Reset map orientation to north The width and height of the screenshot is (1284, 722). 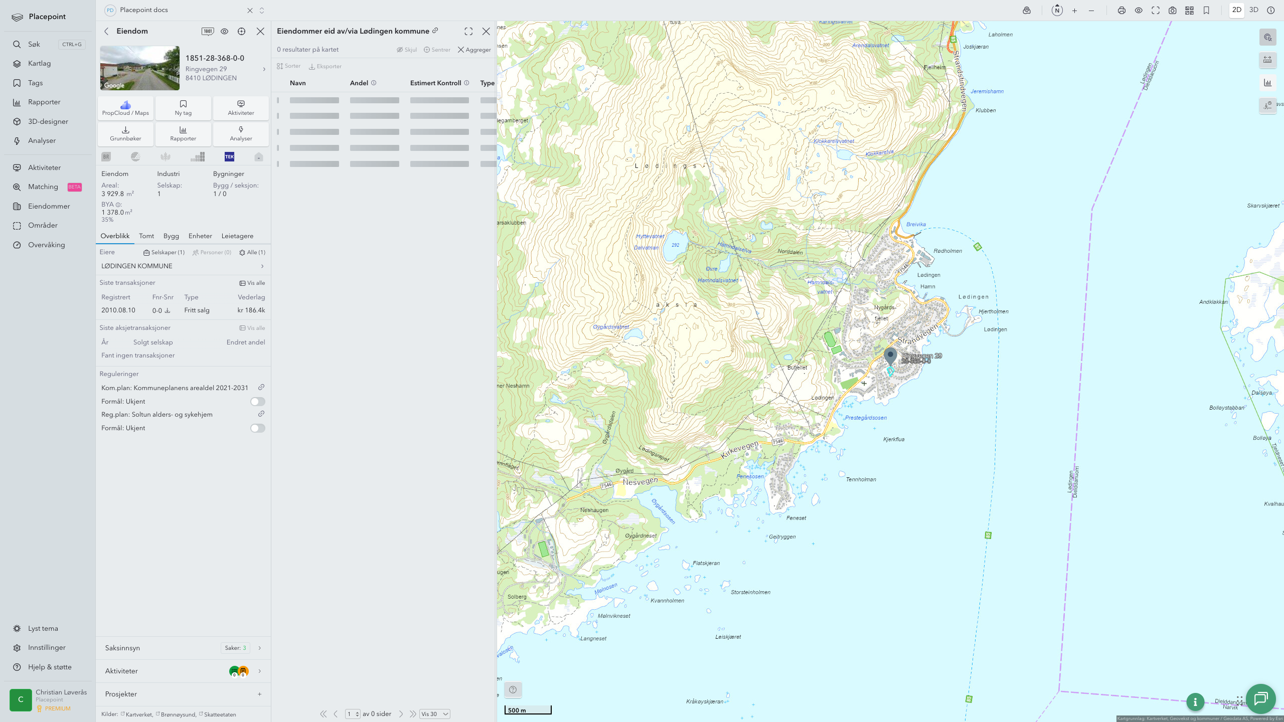[x=1057, y=10]
